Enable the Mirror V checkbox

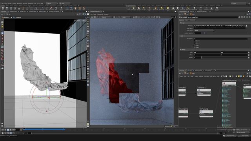coord(195,43)
